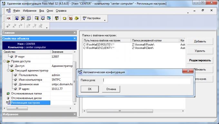Open the Справка menu

click(x=61, y=11)
